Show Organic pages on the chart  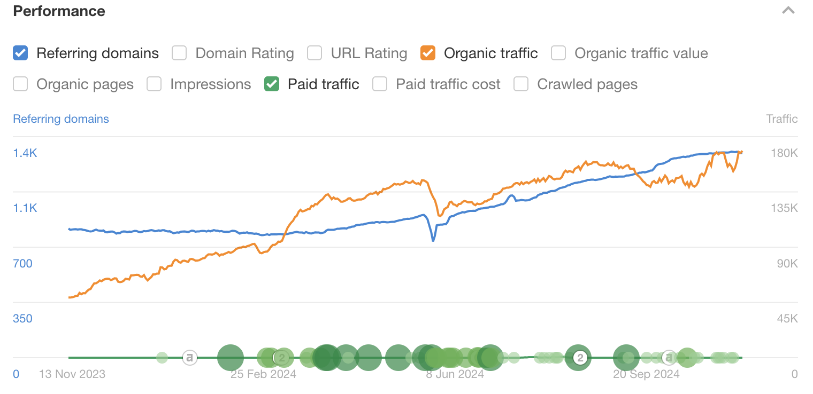point(20,84)
